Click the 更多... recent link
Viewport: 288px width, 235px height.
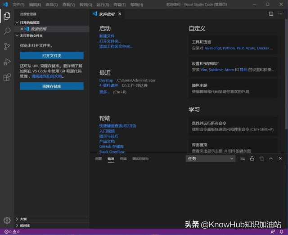click(104, 92)
